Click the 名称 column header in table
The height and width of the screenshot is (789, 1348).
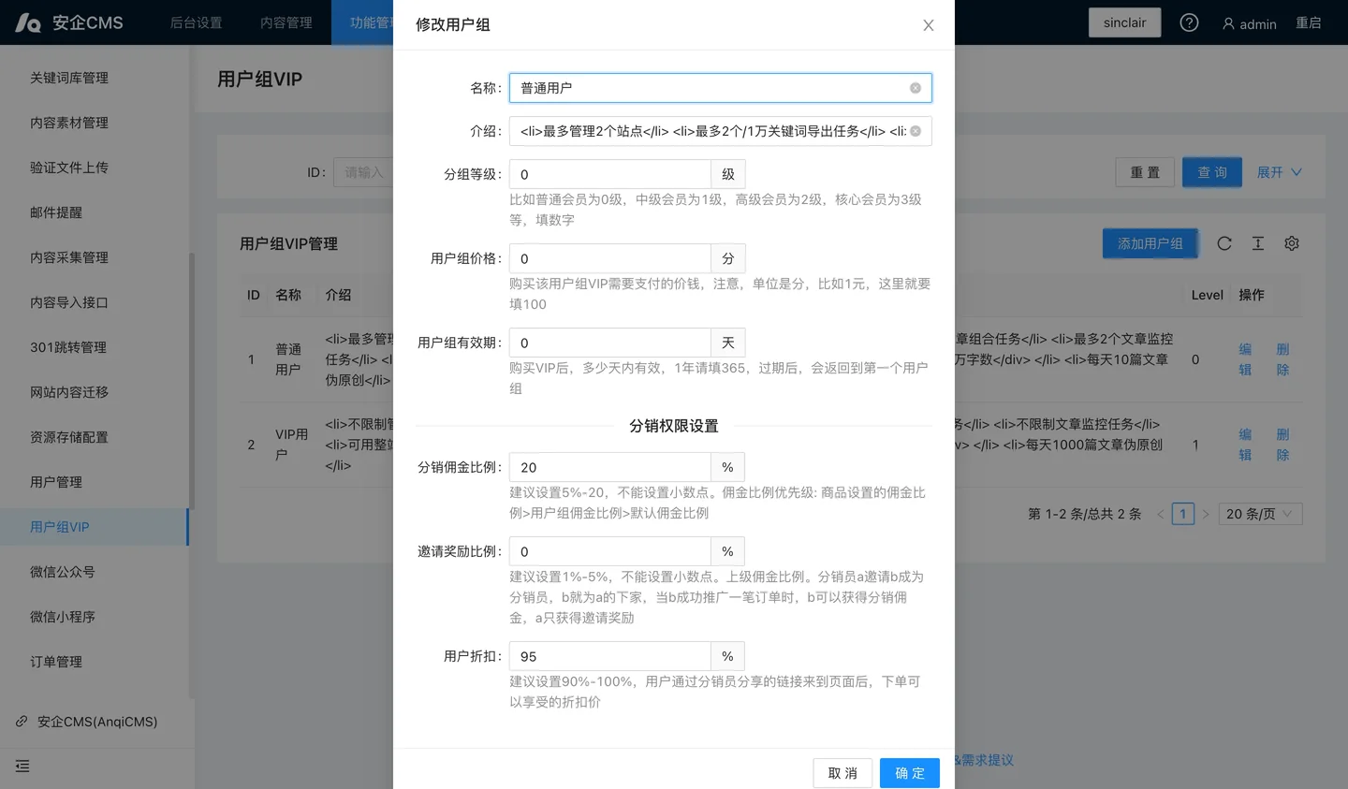(288, 295)
